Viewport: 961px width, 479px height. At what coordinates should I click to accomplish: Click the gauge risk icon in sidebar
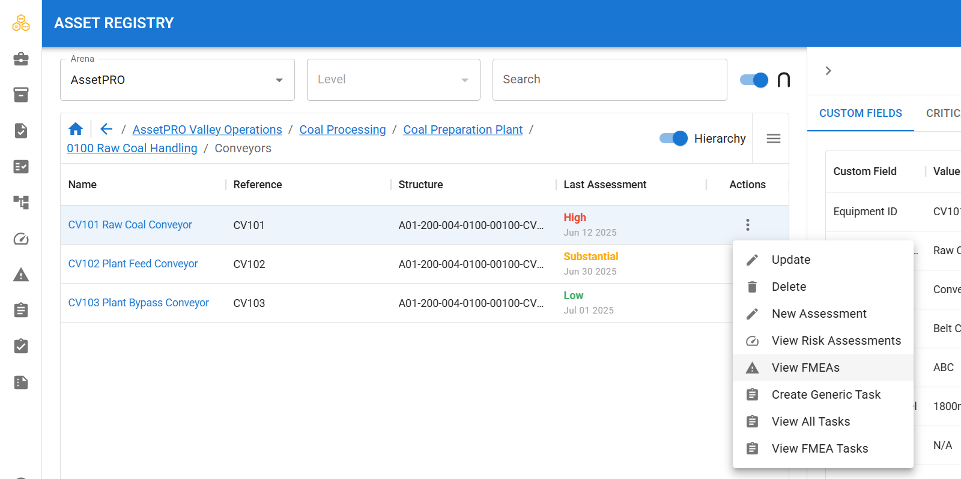21,239
